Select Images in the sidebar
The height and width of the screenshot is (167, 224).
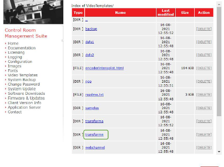(x=14, y=66)
